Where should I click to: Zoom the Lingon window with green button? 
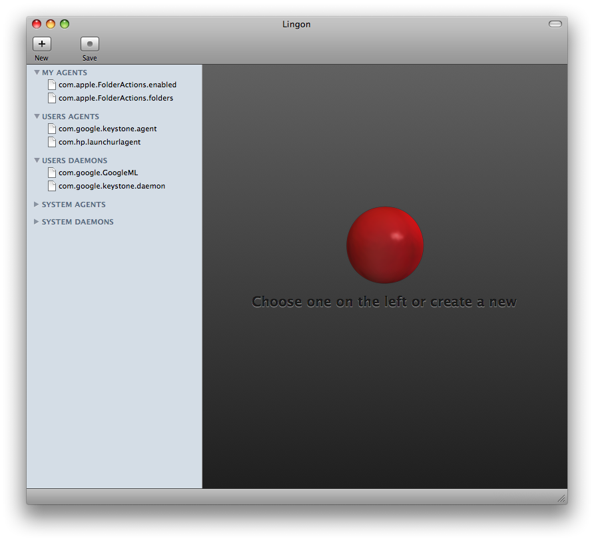(x=65, y=24)
